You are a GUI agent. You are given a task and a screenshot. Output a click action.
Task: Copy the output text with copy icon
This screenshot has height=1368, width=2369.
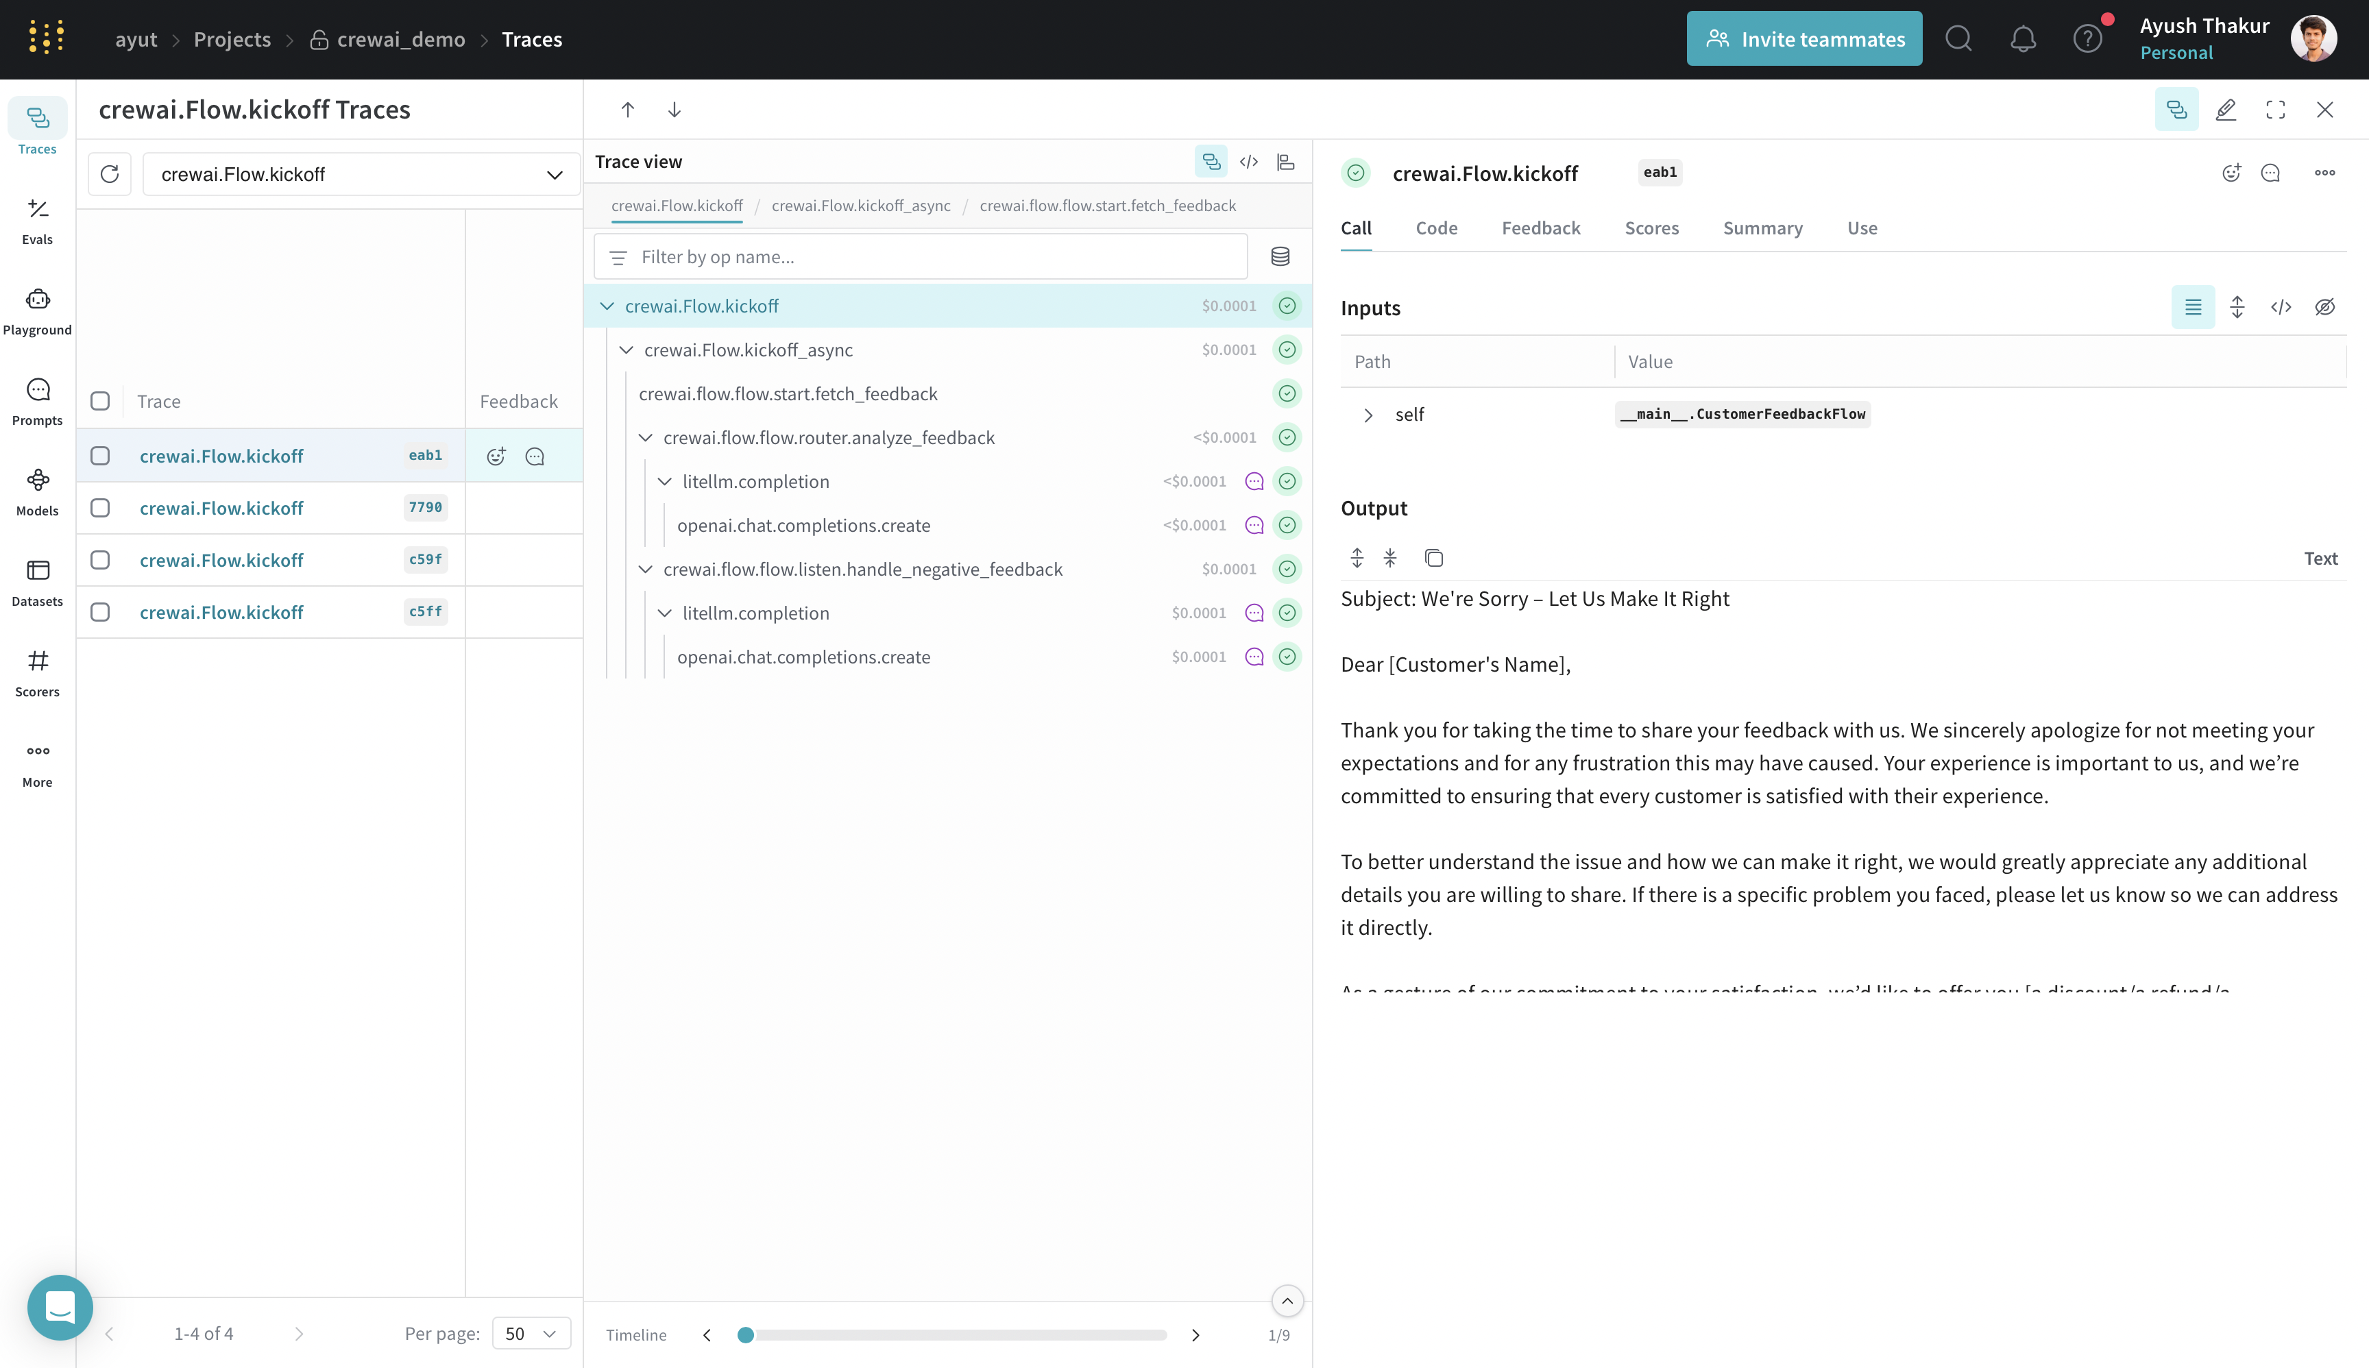click(x=1433, y=558)
